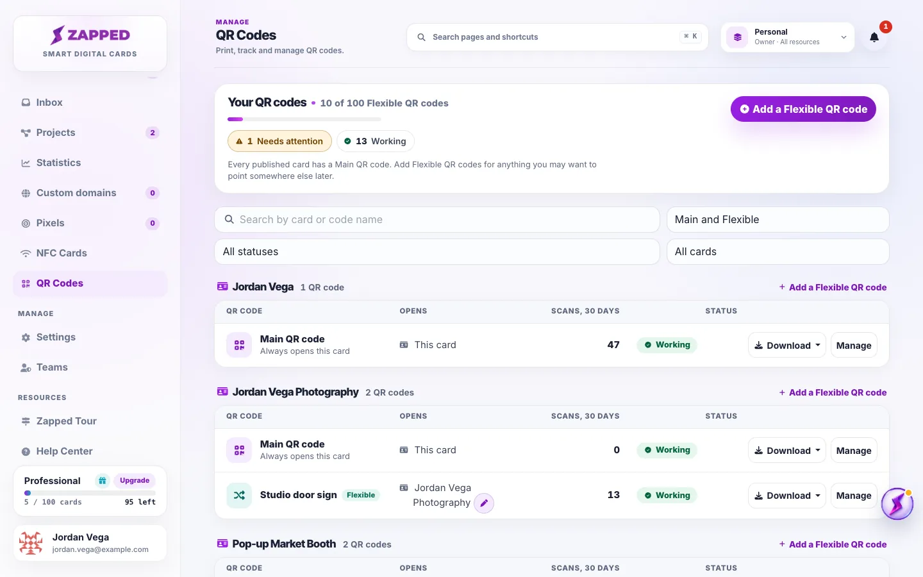The height and width of the screenshot is (577, 923).
Task: Click Manage for the Studio door sign
Action: click(854, 496)
